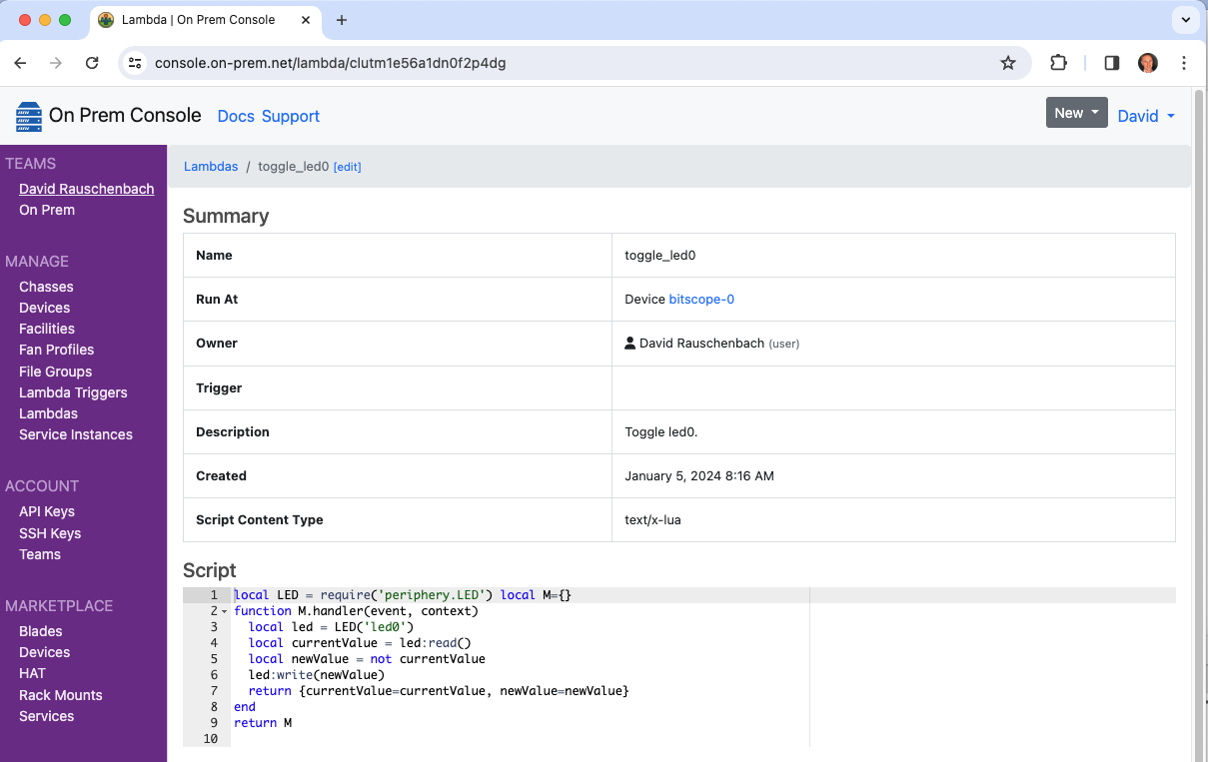
Task: Open Facilities in the sidebar
Action: [47, 329]
